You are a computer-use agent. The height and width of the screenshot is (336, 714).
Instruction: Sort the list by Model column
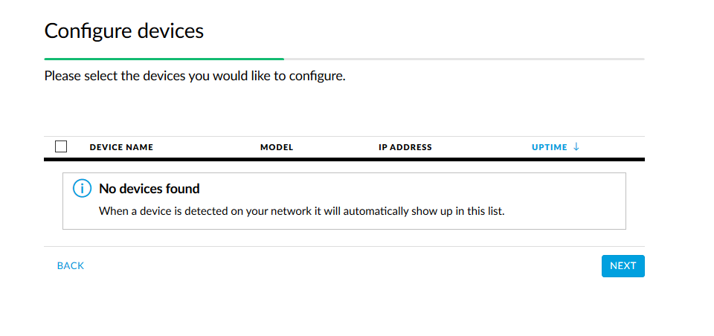(277, 147)
